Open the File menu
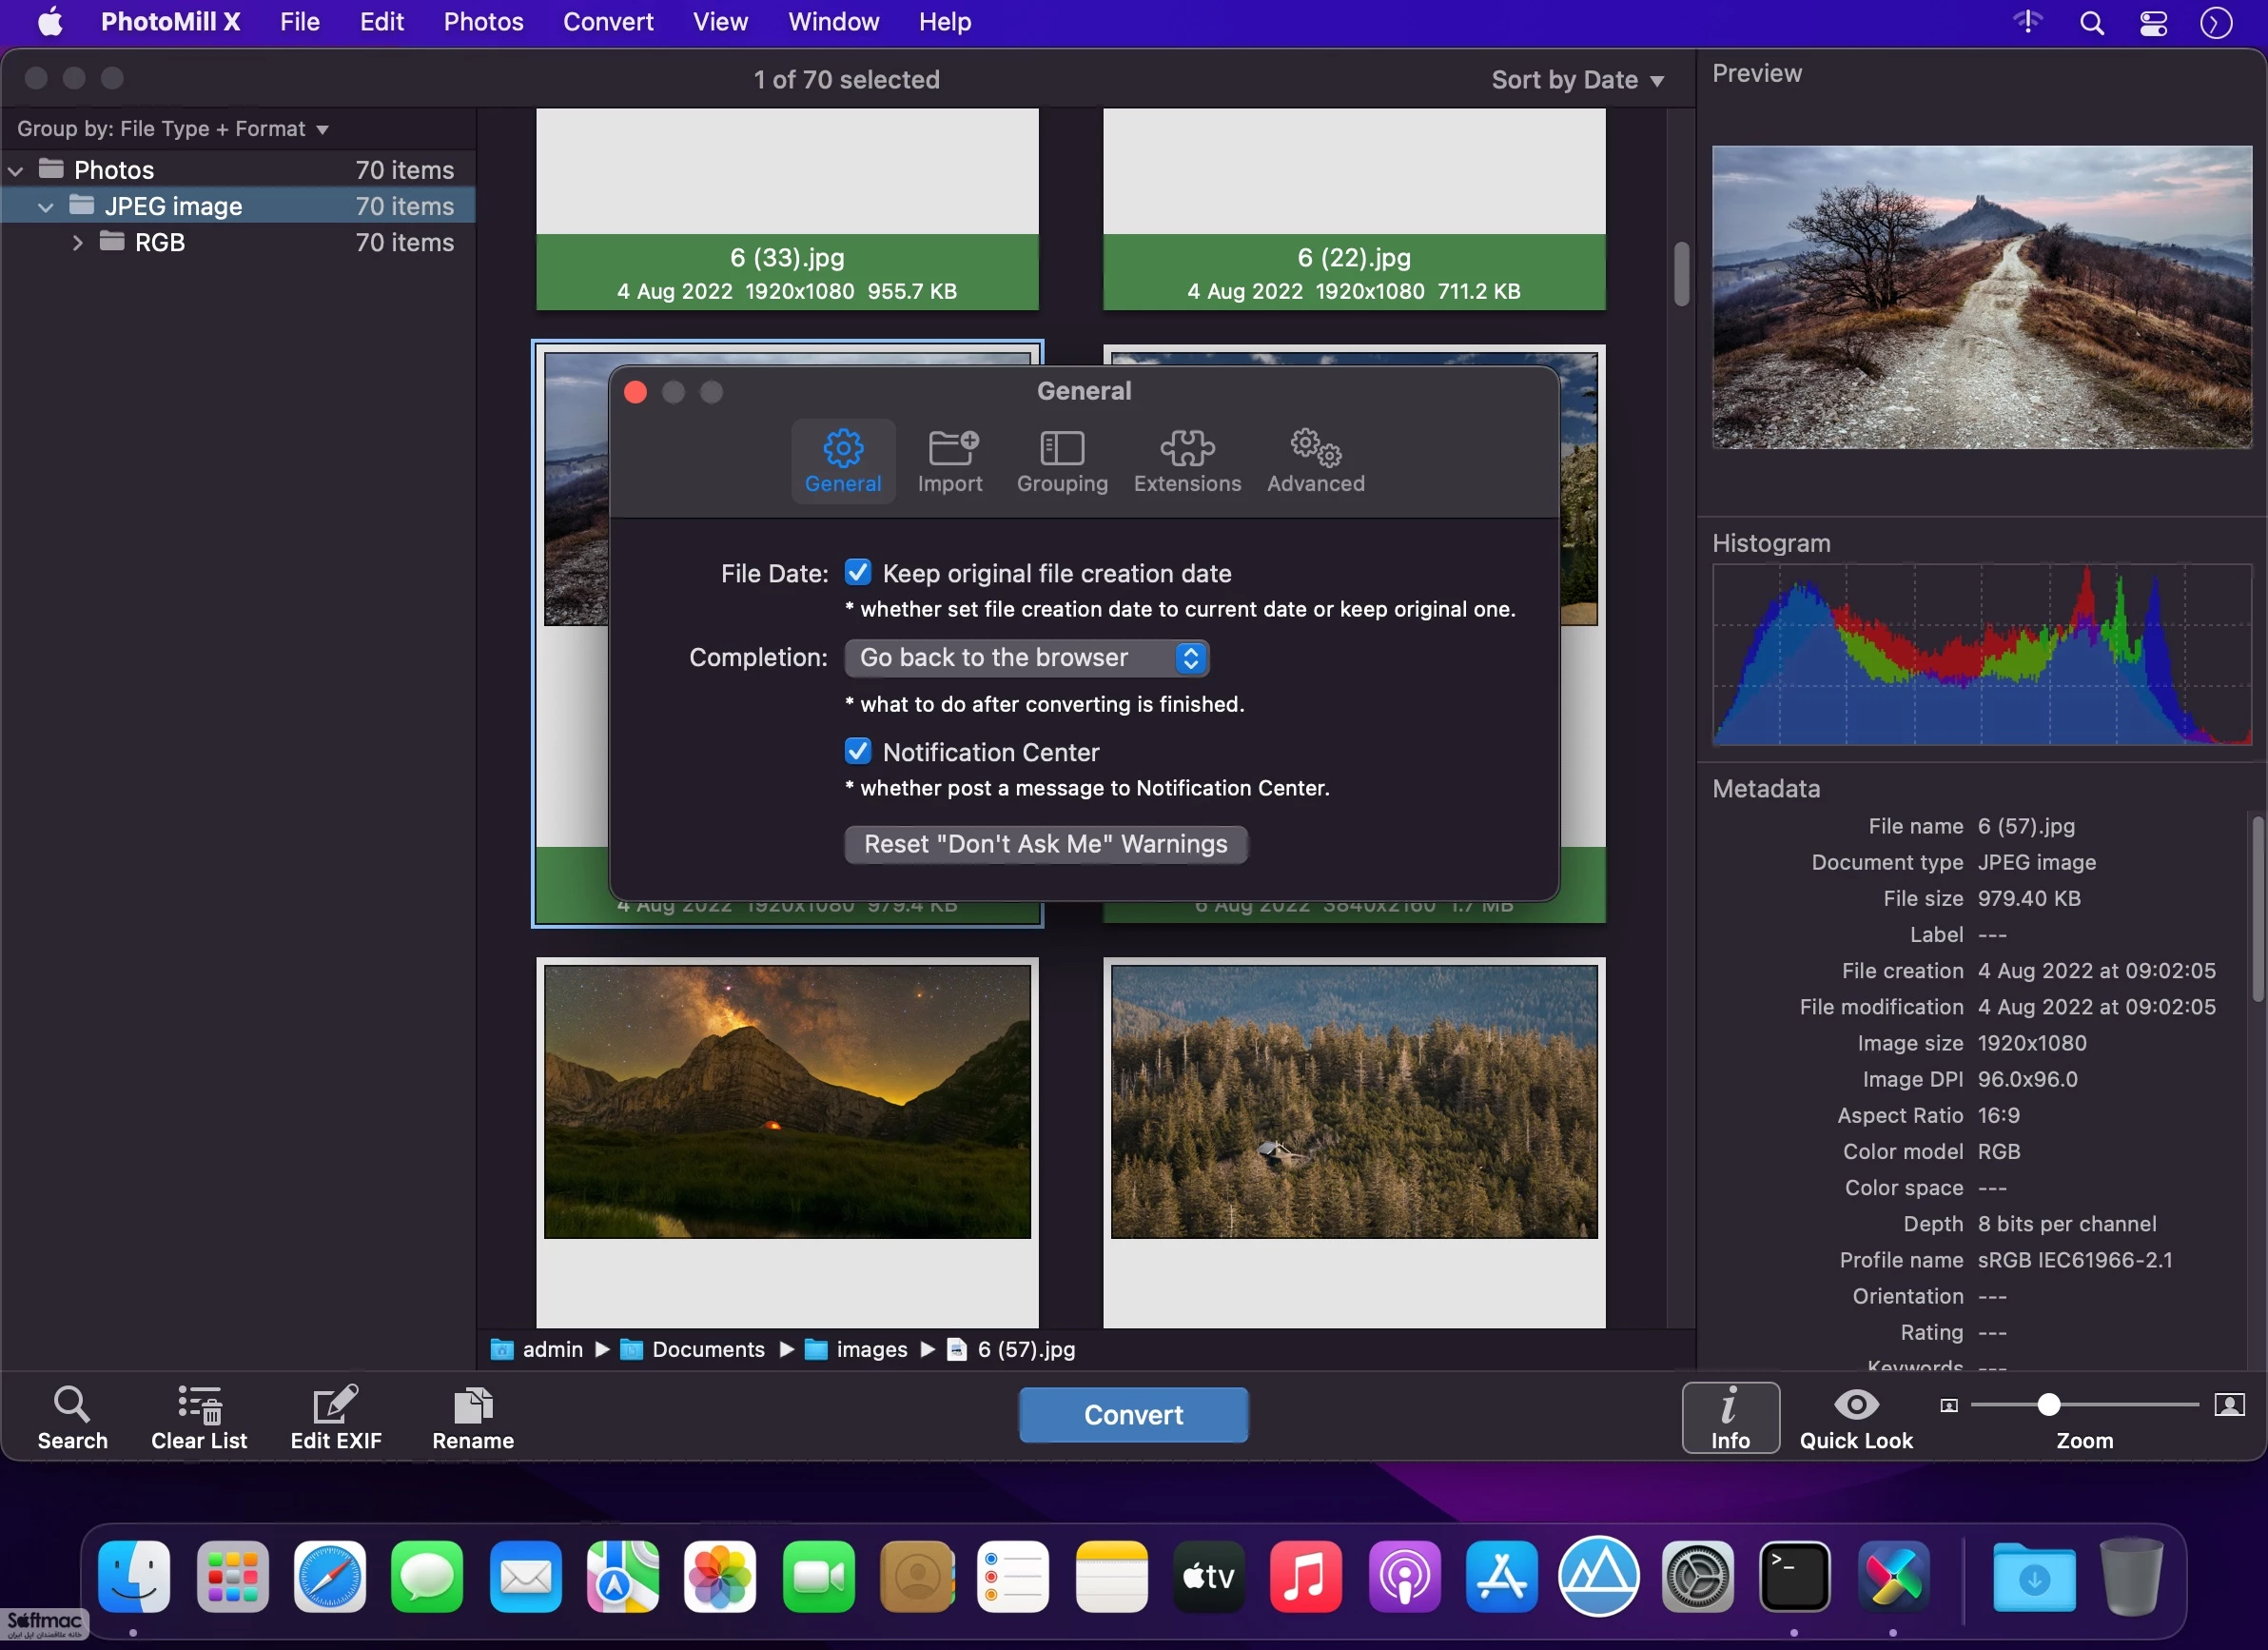Image resolution: width=2268 pixels, height=1650 pixels. coord(300,22)
